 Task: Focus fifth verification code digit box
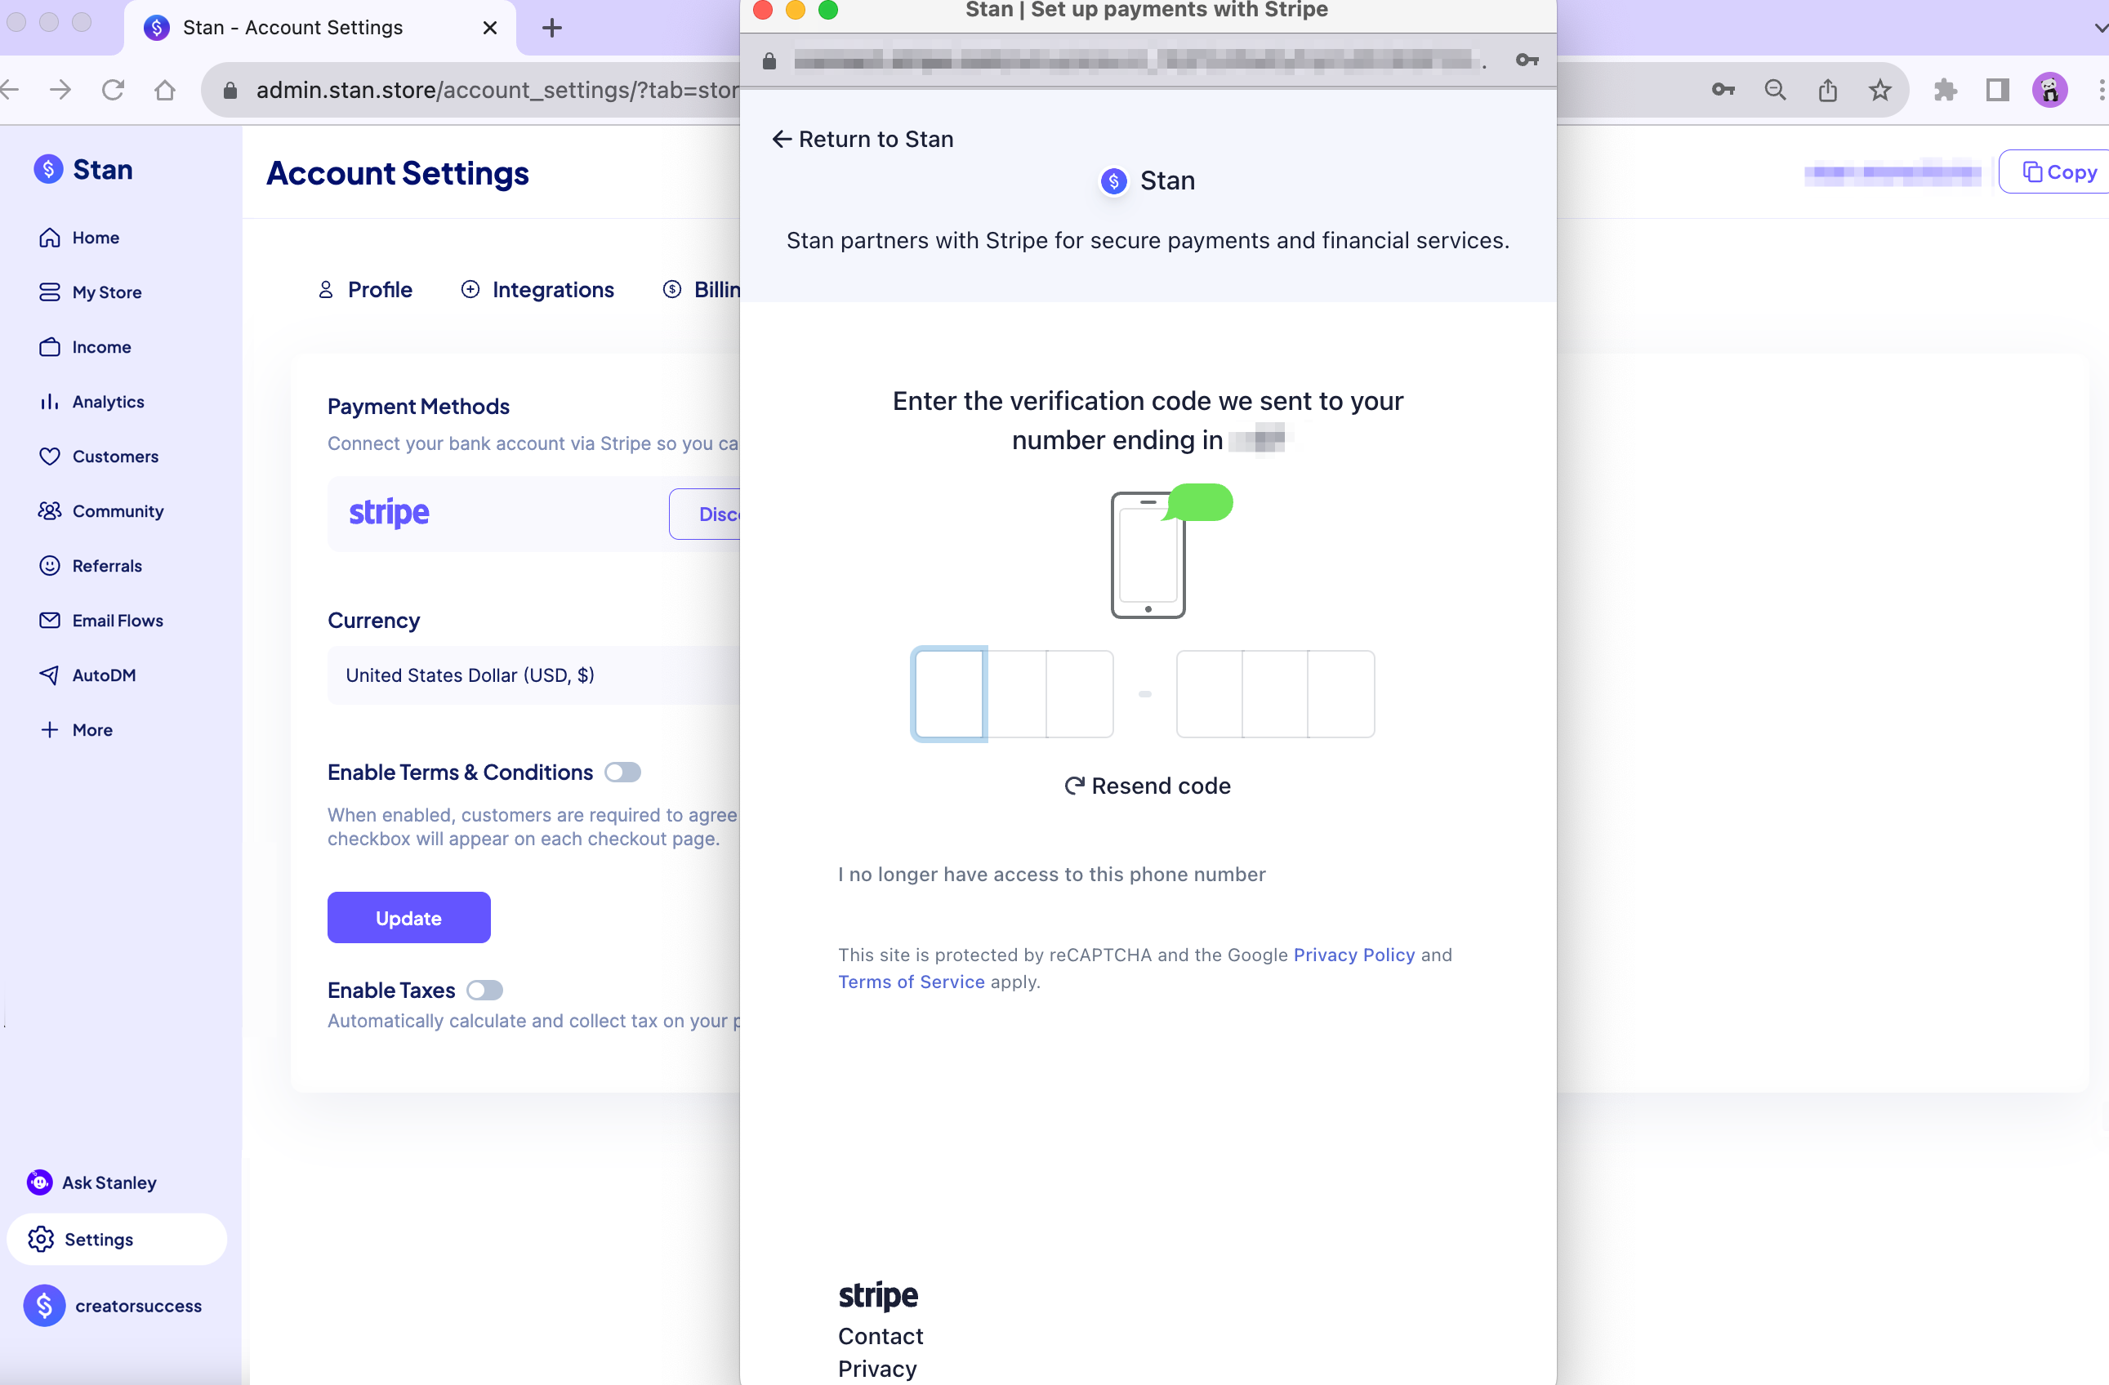(1274, 694)
